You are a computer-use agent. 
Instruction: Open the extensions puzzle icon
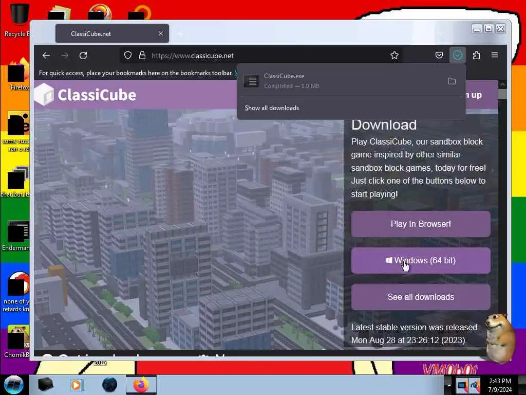[x=476, y=55]
